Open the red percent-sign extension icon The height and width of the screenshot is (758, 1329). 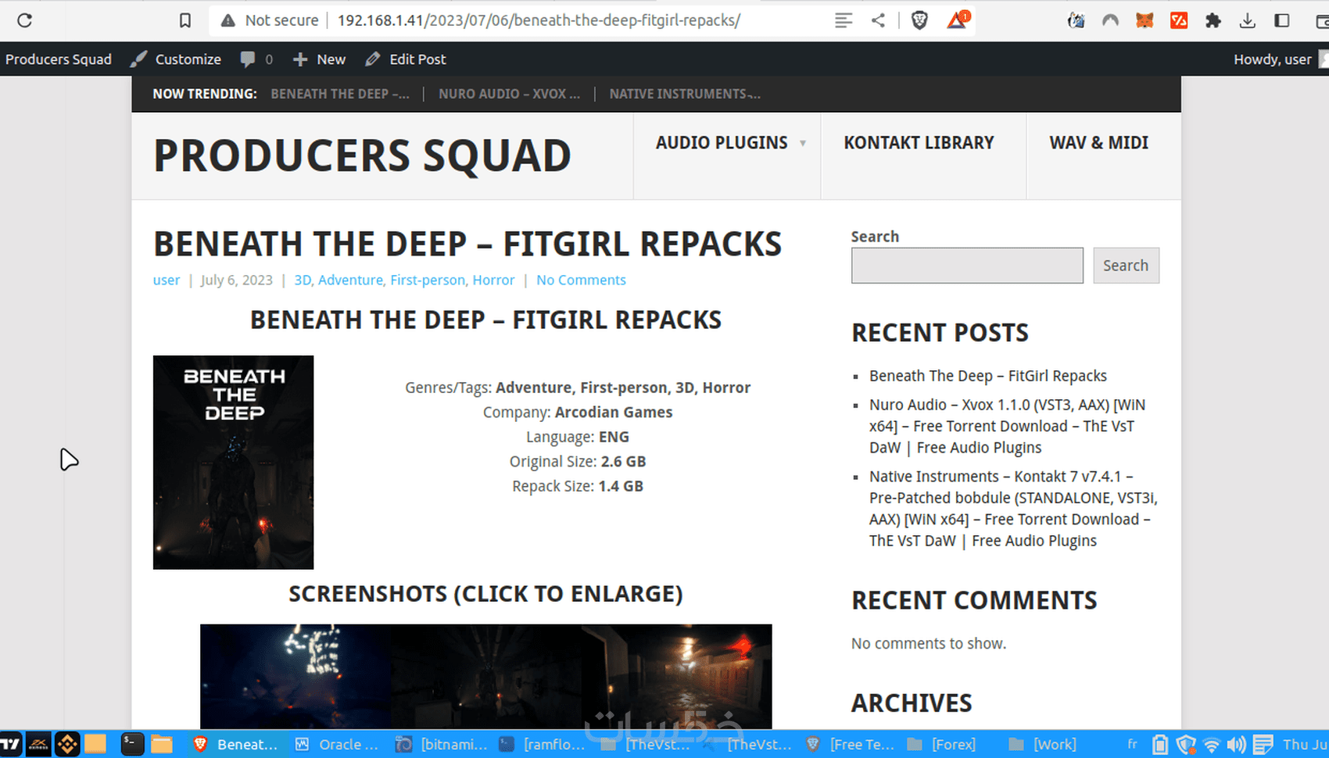1179,20
